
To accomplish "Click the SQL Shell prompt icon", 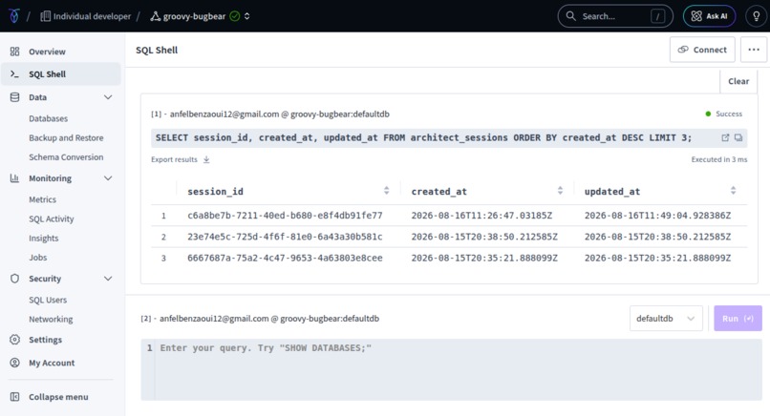I will click(14, 74).
